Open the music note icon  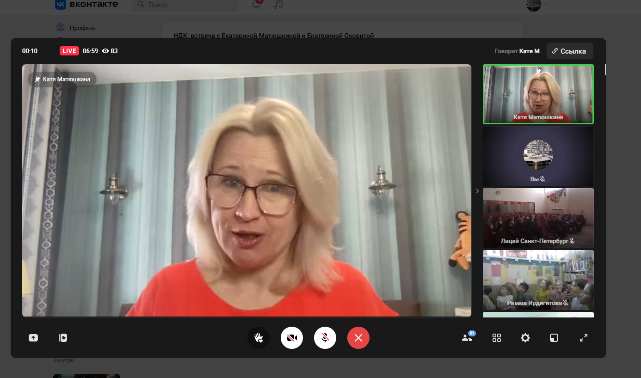[278, 4]
